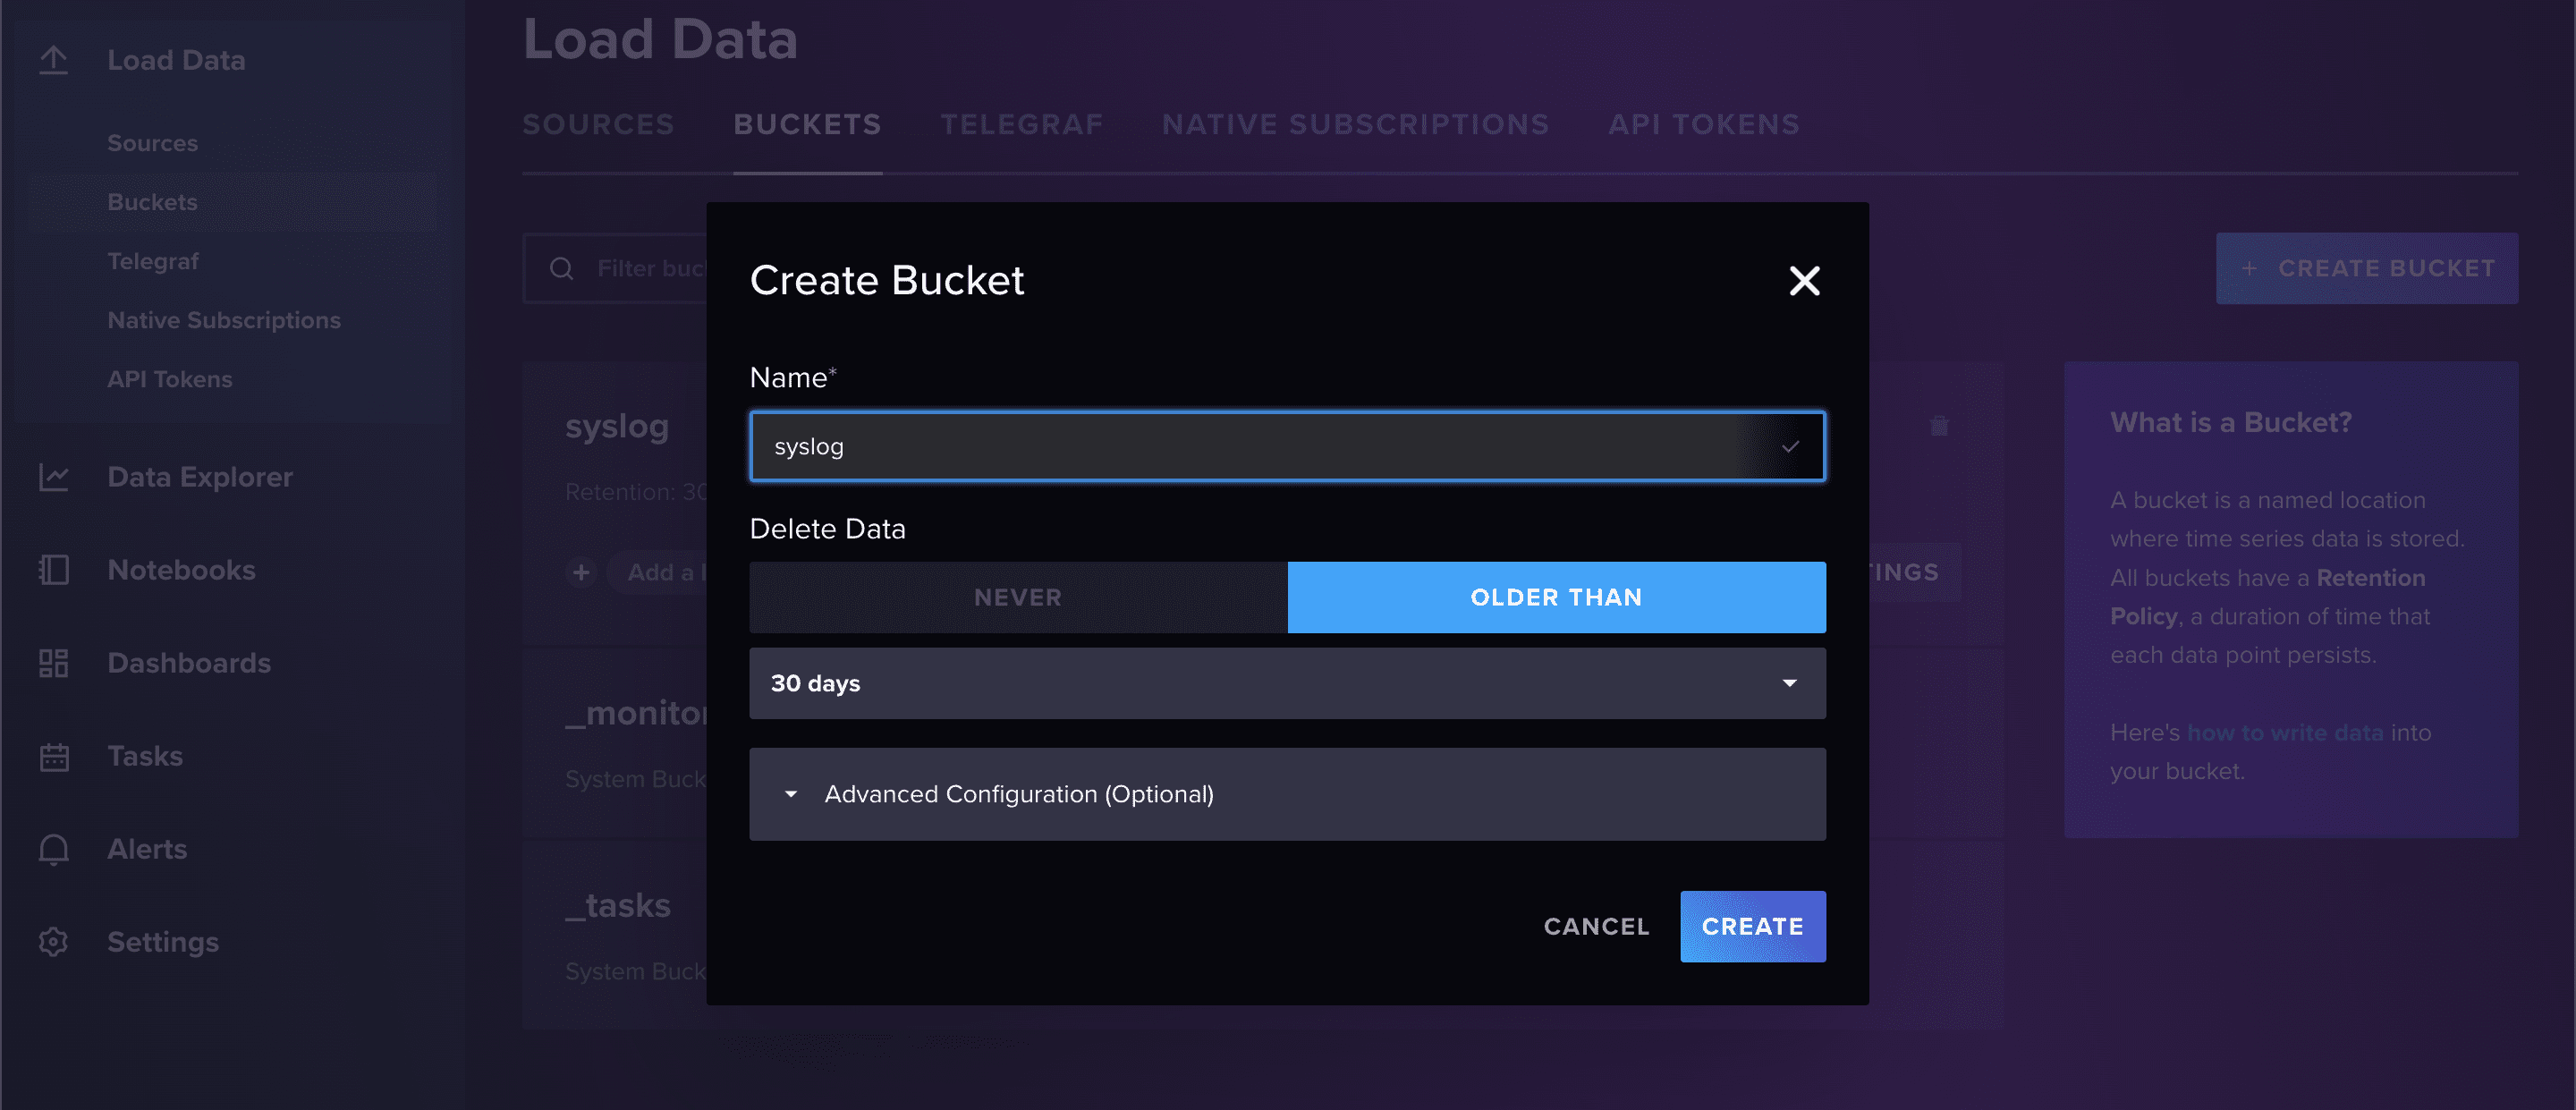The image size is (2576, 1110).
Task: Click the Alerts icon in sidebar
Action: (55, 849)
